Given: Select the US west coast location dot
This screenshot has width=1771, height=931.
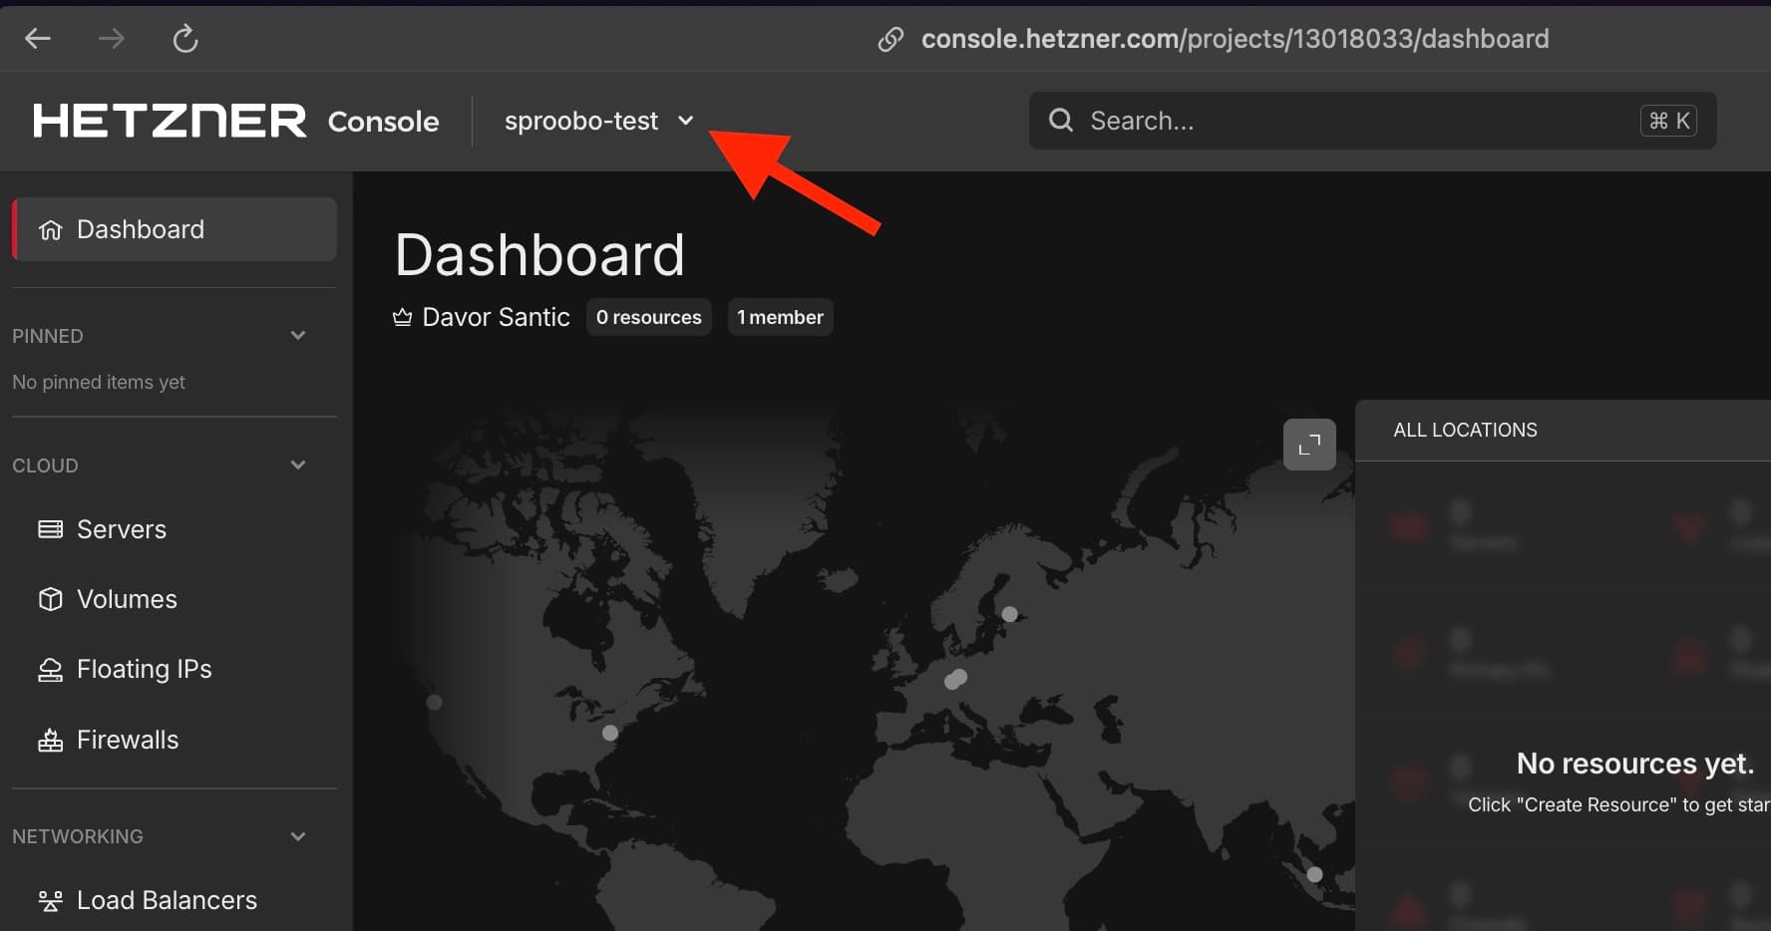Looking at the screenshot, I should [434, 702].
